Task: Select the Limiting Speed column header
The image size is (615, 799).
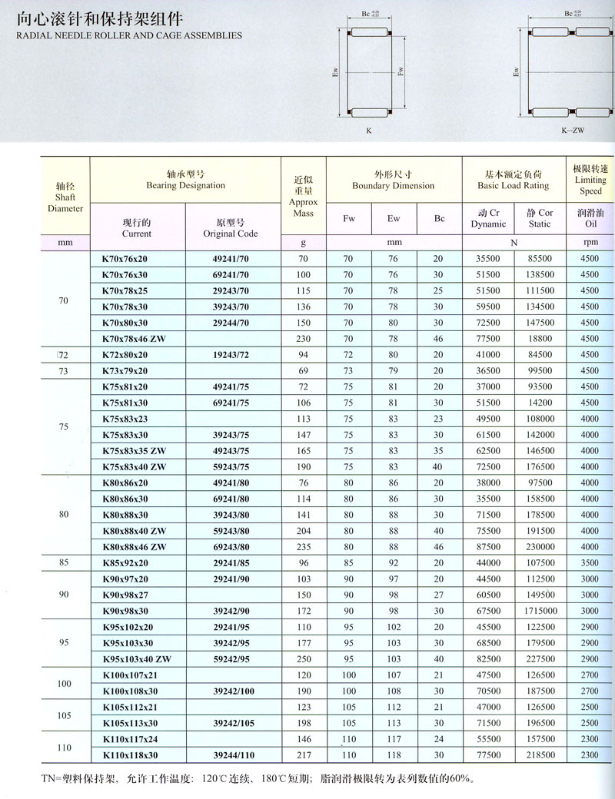Action: point(590,180)
